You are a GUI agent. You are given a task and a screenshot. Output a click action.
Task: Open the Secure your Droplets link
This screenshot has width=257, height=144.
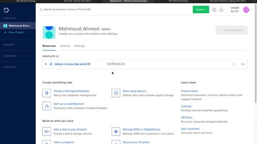tap(136, 142)
